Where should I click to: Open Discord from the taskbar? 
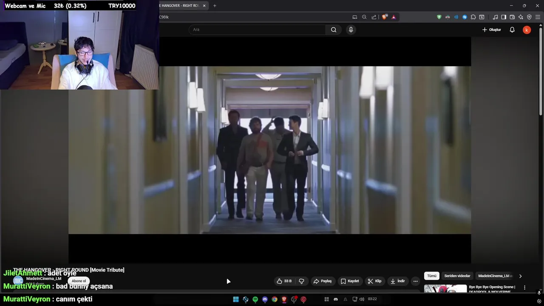click(x=265, y=299)
